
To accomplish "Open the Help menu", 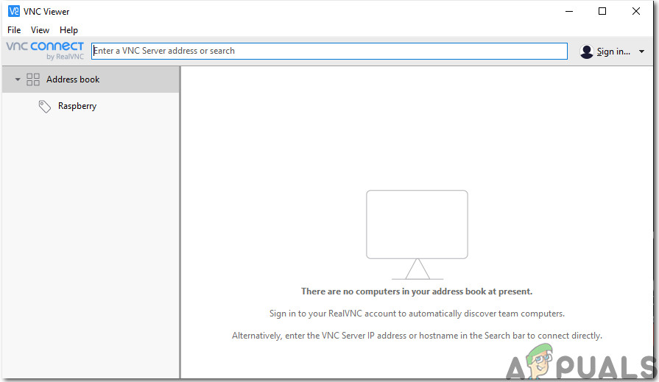I will coord(68,30).
